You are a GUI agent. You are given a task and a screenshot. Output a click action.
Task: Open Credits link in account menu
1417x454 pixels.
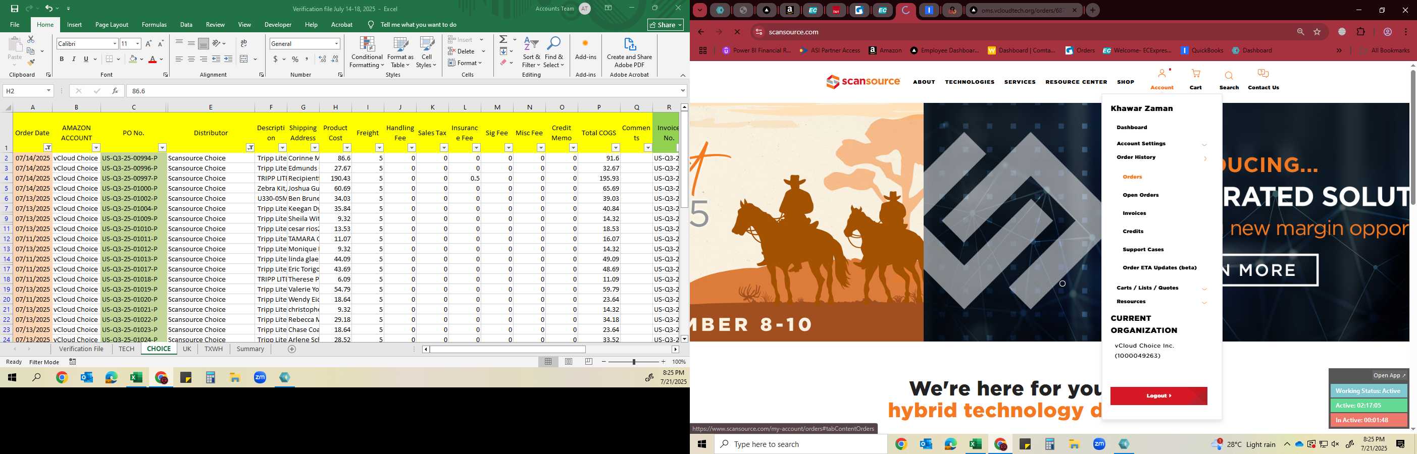(1133, 232)
